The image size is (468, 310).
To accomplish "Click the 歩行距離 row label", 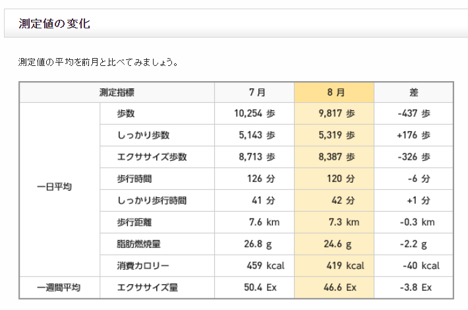I will pos(134,222).
